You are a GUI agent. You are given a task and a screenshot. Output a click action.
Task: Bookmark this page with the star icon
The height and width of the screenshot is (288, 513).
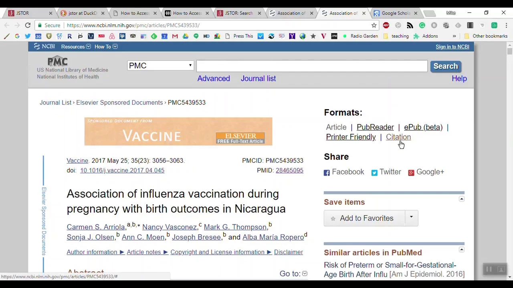[x=374, y=25]
